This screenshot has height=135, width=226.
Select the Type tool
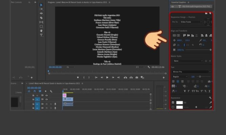point(41,35)
